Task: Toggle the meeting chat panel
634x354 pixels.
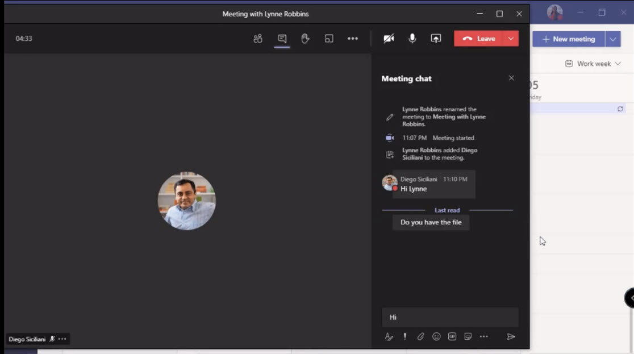Action: click(282, 39)
